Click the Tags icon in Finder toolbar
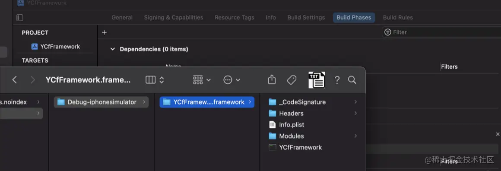 (x=292, y=80)
